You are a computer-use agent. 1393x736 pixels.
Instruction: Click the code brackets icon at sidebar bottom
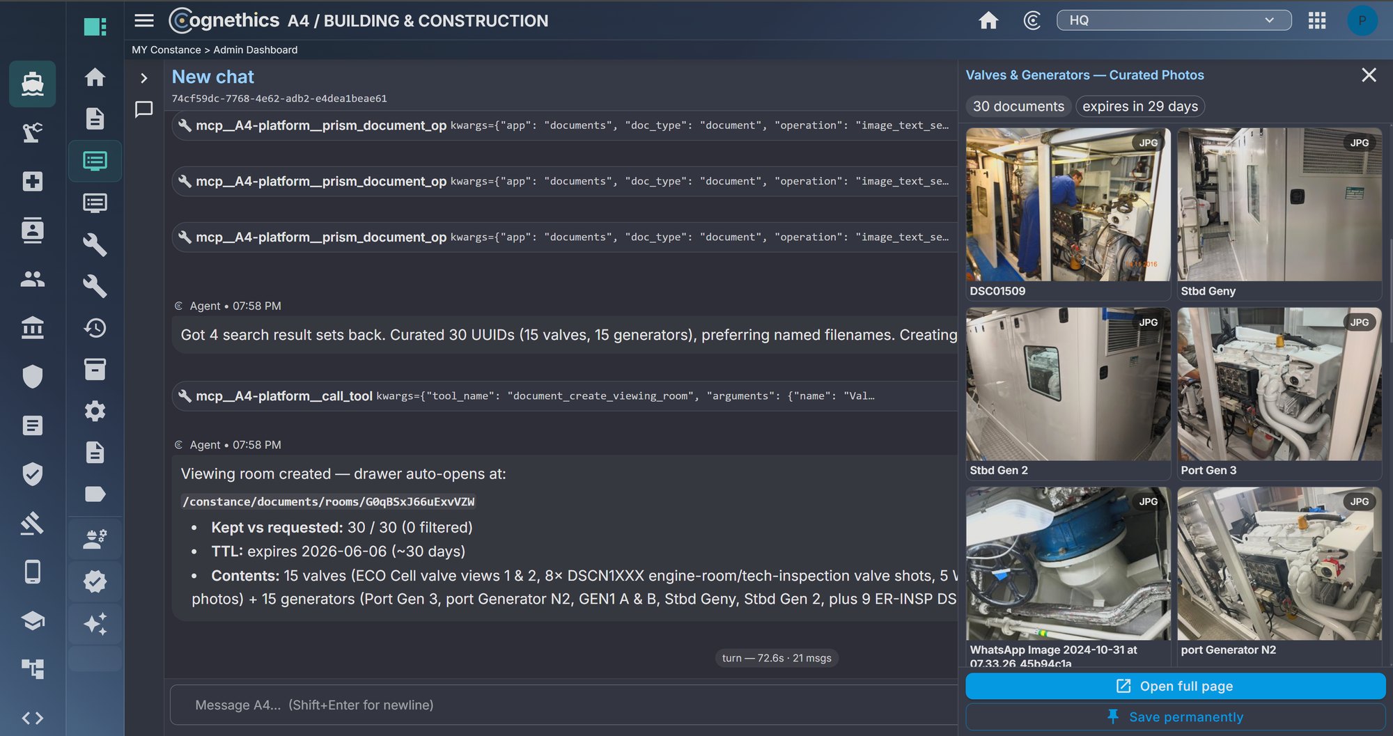[x=32, y=718]
